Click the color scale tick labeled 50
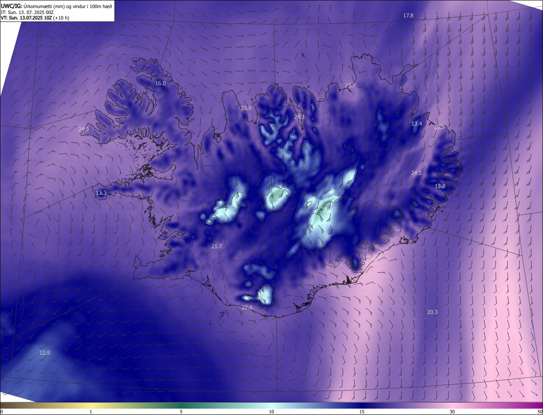The height and width of the screenshot is (415, 543). pyautogui.click(x=540, y=412)
